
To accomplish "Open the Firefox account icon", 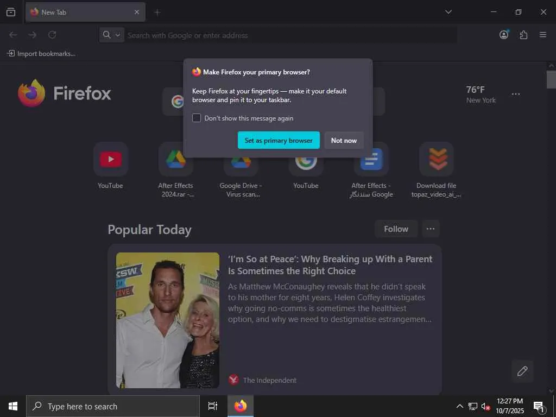I will click(504, 34).
